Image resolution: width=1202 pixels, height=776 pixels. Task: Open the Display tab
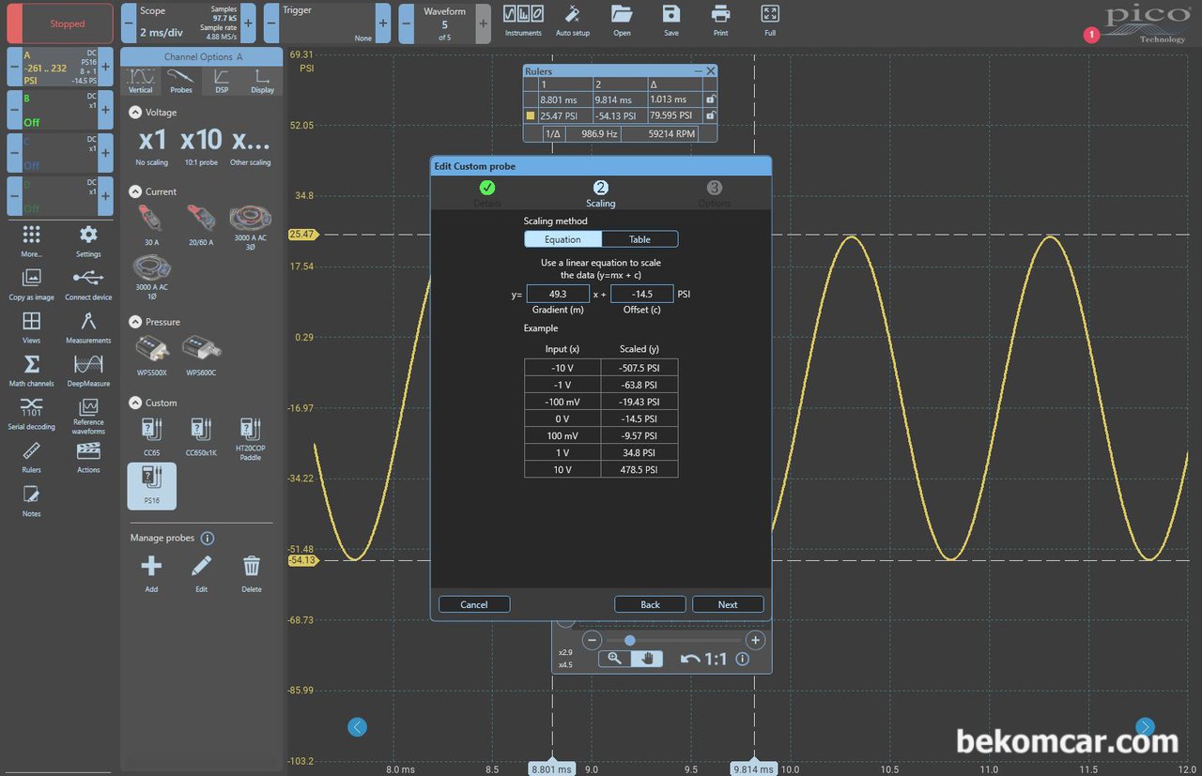pyautogui.click(x=263, y=81)
